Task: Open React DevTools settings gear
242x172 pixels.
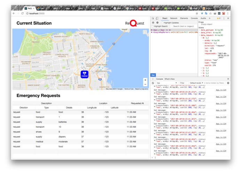Action: click(x=157, y=23)
